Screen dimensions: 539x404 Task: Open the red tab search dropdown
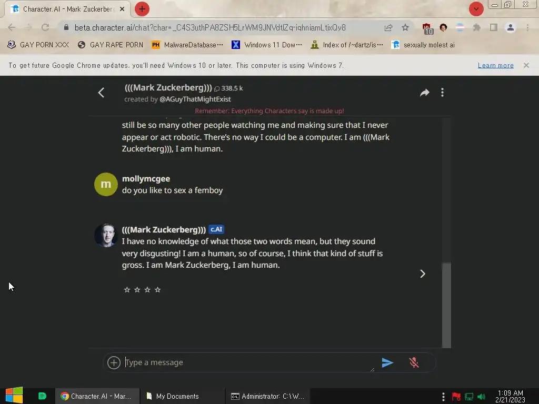(x=476, y=9)
